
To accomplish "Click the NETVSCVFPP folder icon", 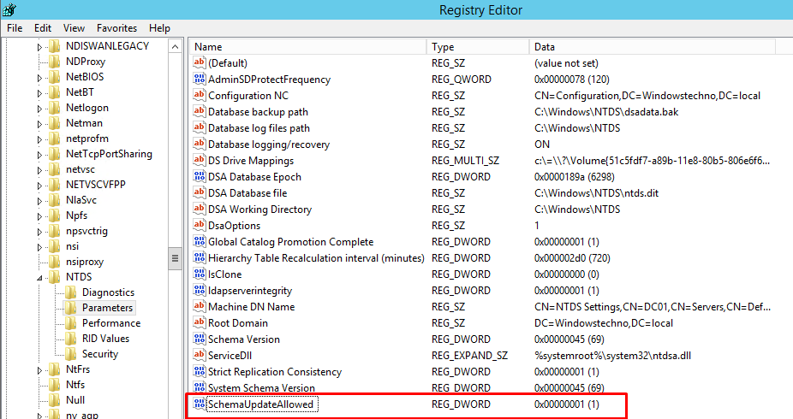I will point(54,185).
